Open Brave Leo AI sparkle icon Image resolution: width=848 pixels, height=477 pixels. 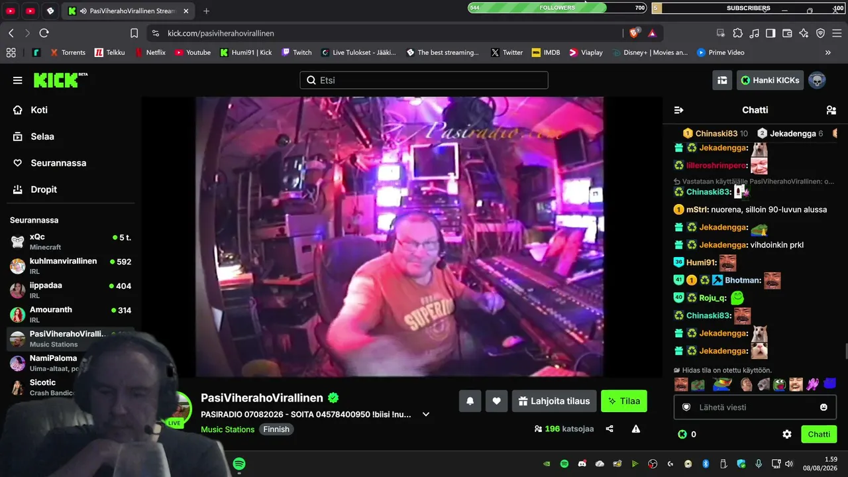(x=804, y=33)
